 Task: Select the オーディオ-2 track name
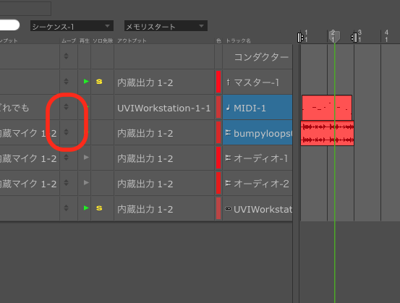pyautogui.click(x=261, y=184)
